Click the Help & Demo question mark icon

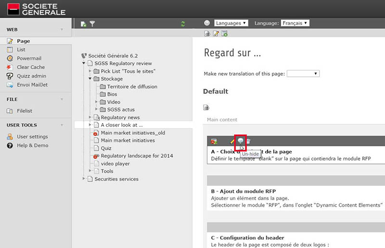[10, 145]
